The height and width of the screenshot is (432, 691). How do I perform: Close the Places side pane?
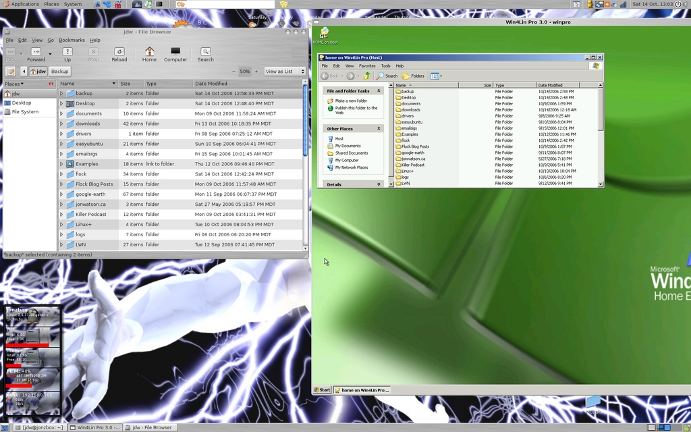tap(51, 84)
